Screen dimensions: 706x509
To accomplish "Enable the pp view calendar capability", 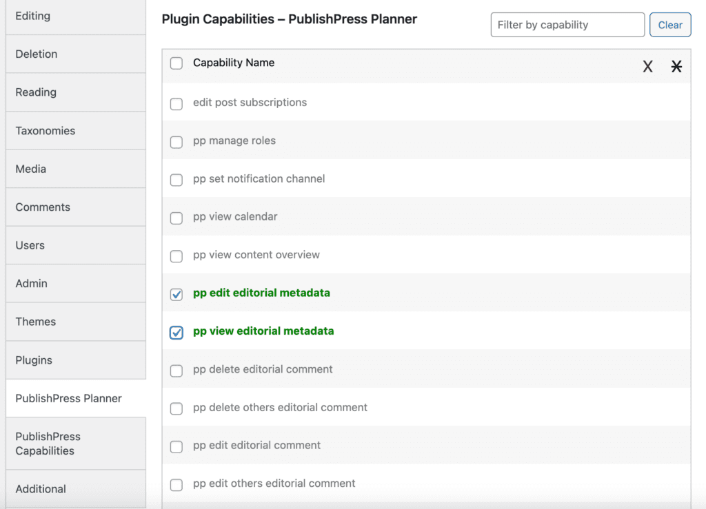I will click(176, 216).
